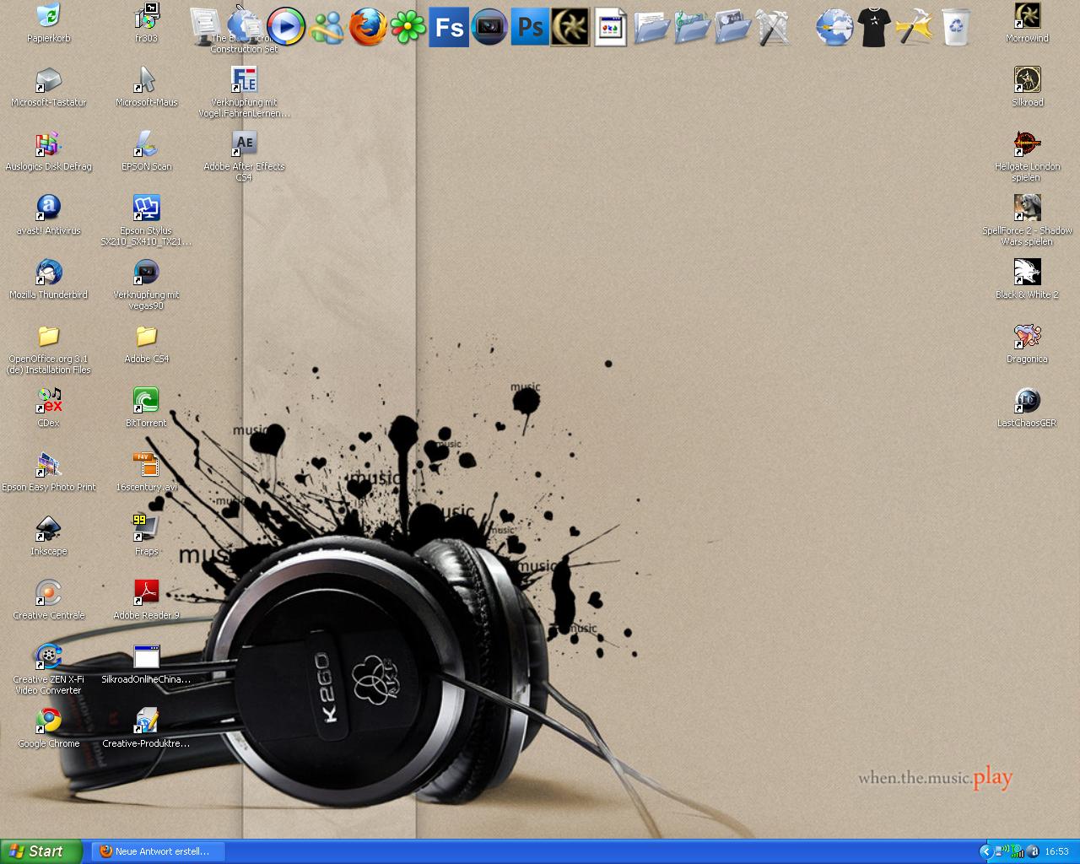The image size is (1080, 864).
Task: Select the 16scentury.avi video file
Action: tap(146, 465)
